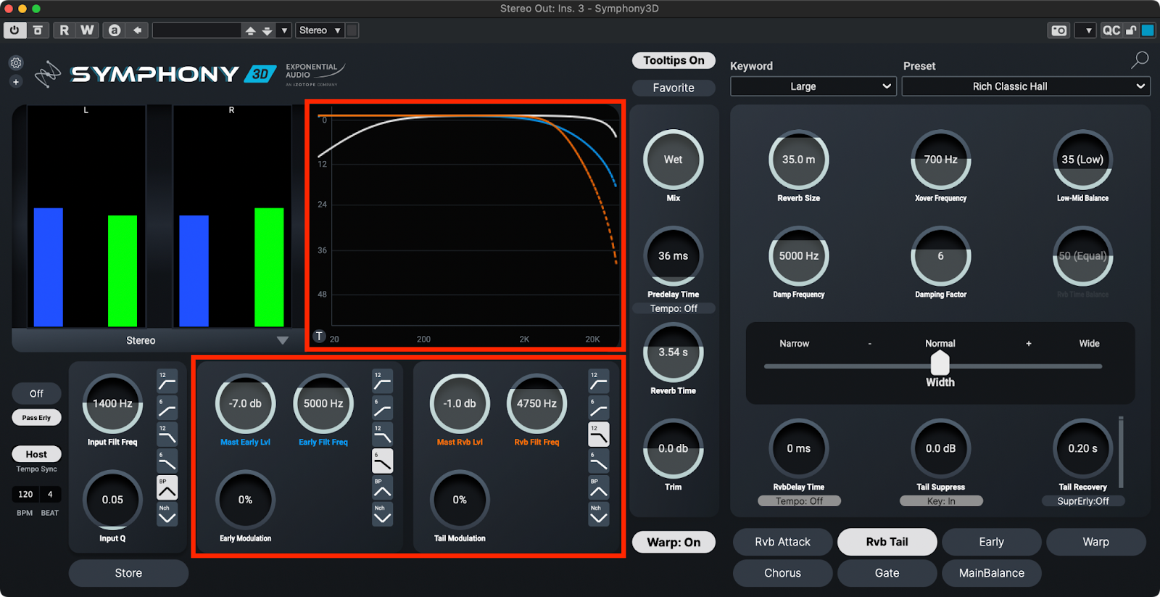Click the Width slider handle
The image size is (1160, 597).
tap(940, 362)
